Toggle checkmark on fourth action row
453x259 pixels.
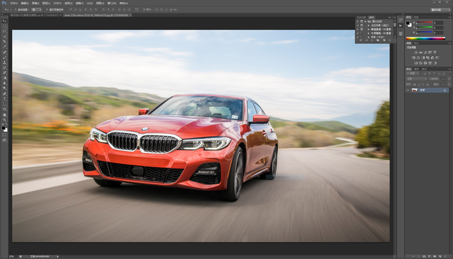click(358, 33)
